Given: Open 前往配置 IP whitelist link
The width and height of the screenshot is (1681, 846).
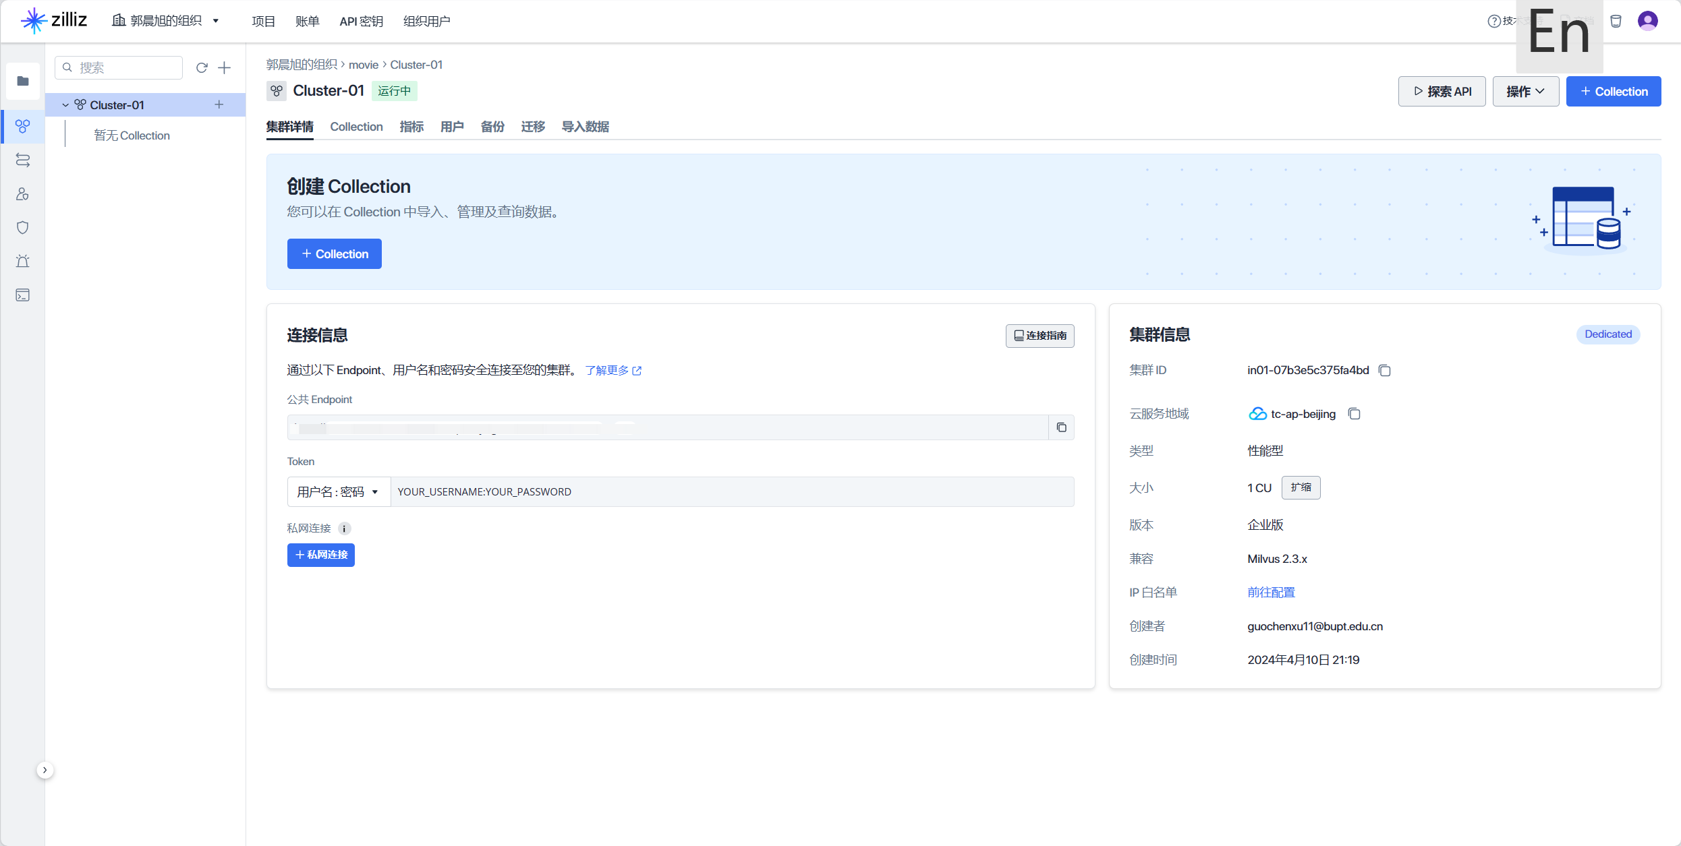Looking at the screenshot, I should tap(1271, 592).
